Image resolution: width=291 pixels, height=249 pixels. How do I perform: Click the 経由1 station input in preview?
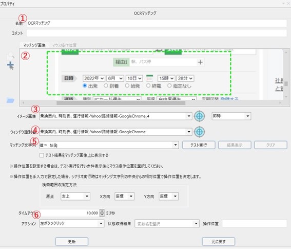pyautogui.click(x=163, y=62)
